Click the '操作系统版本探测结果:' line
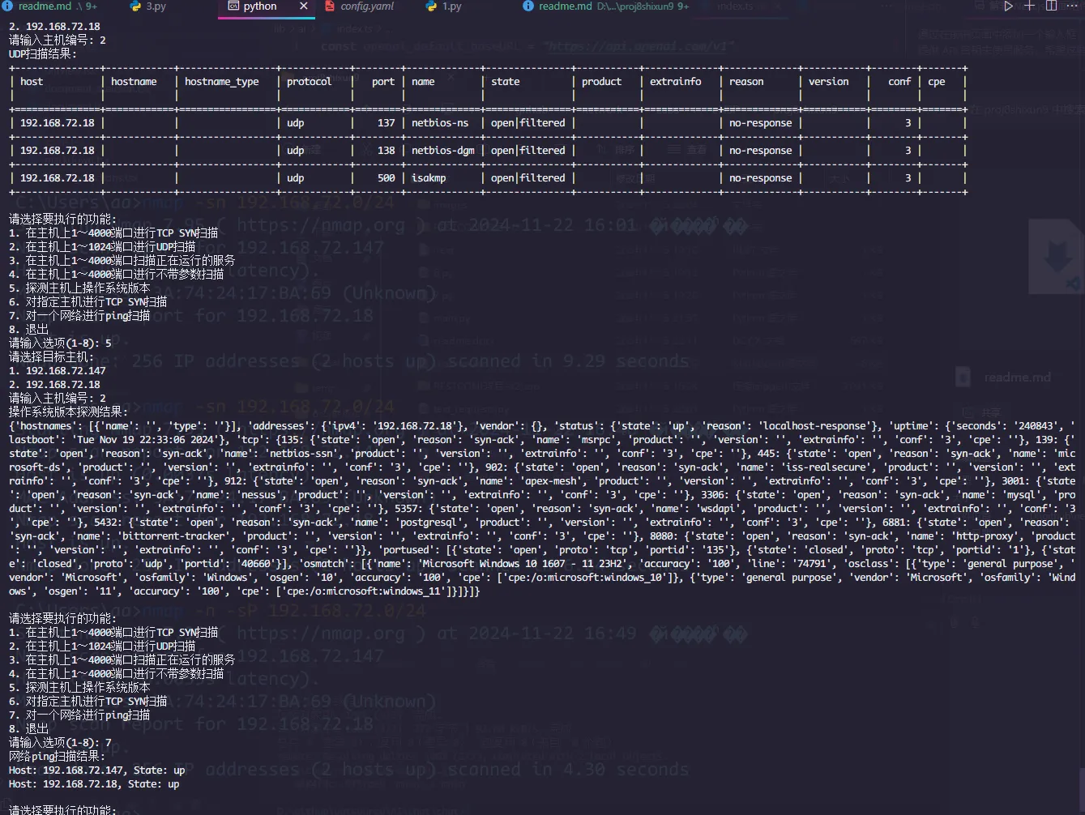This screenshot has height=815, width=1085. [69, 412]
